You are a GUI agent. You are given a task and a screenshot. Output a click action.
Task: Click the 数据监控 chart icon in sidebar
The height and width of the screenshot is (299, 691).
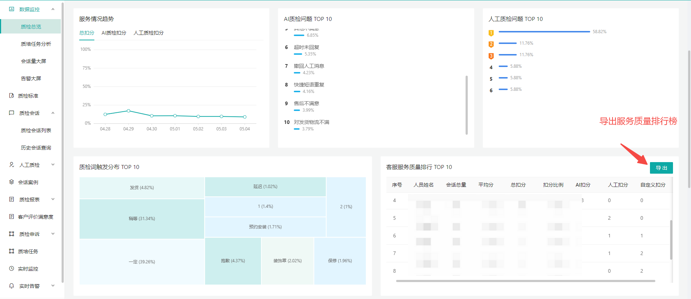[x=12, y=9]
